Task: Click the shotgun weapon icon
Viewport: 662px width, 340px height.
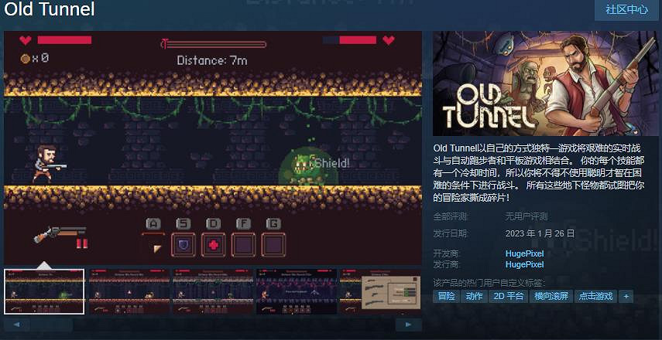Action: [x=60, y=234]
